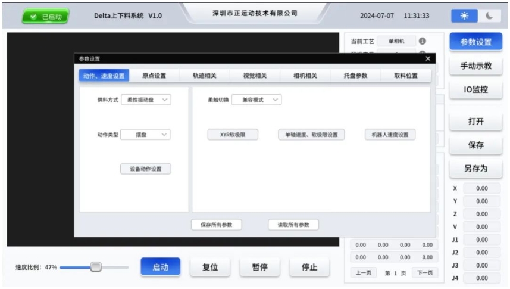Close the 参数设置 dialog

(x=428, y=58)
